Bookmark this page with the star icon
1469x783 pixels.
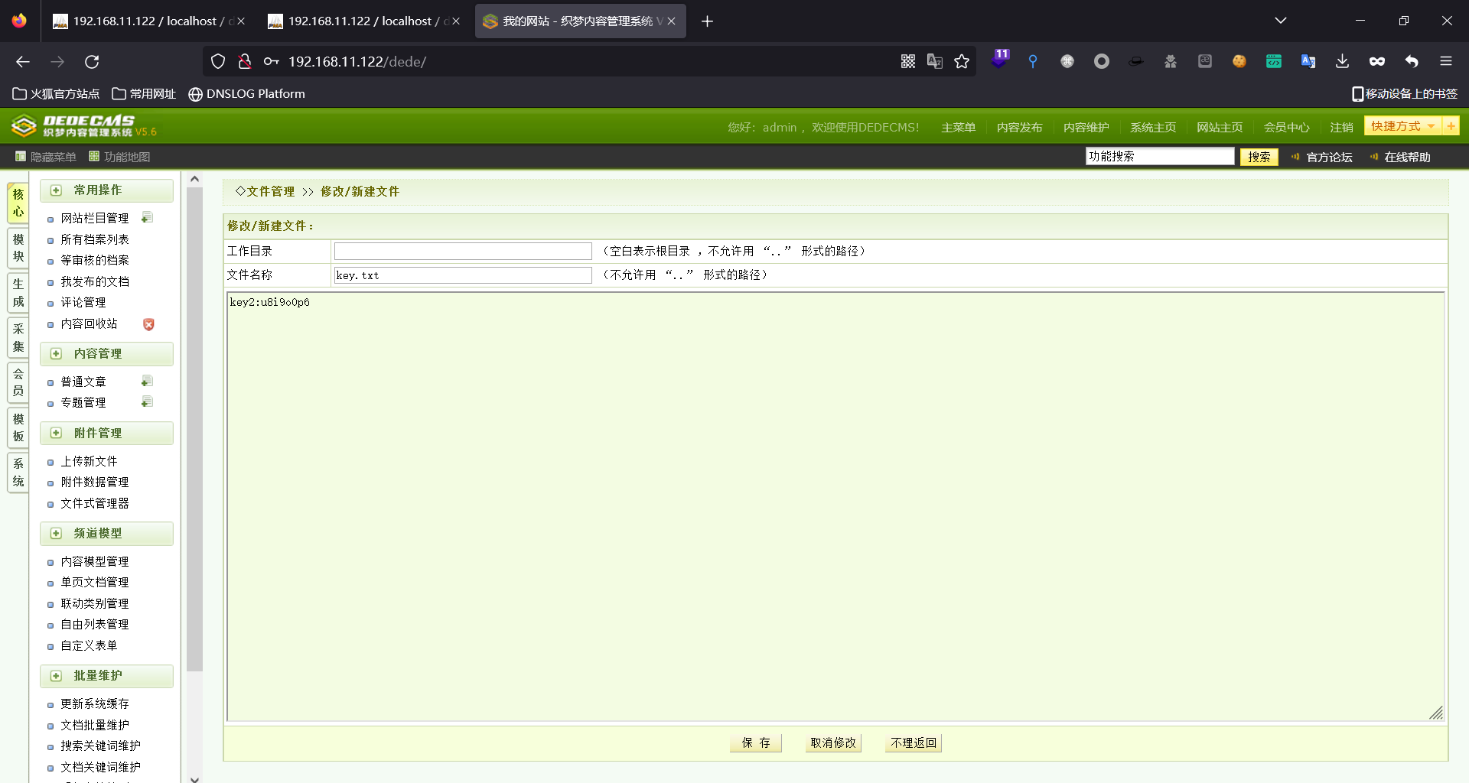coord(962,62)
